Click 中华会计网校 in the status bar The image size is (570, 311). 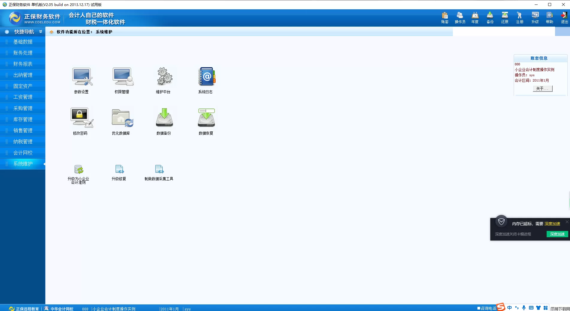tap(59, 309)
